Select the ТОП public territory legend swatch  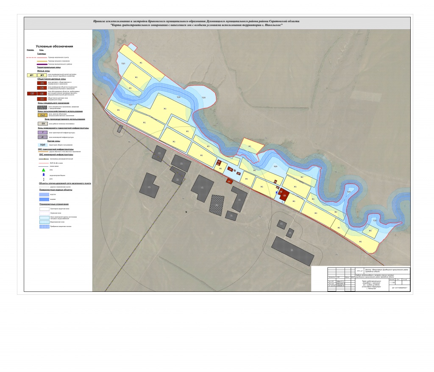click(42, 145)
